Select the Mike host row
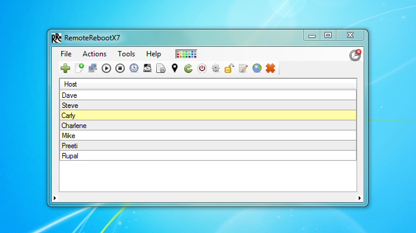Image resolution: width=416 pixels, height=233 pixels. click(208, 135)
